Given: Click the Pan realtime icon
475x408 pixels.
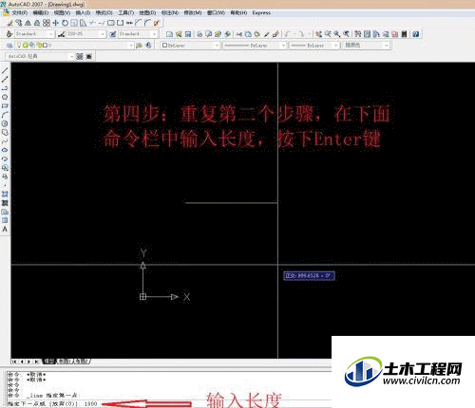Looking at the screenshot, I should click(318, 34).
